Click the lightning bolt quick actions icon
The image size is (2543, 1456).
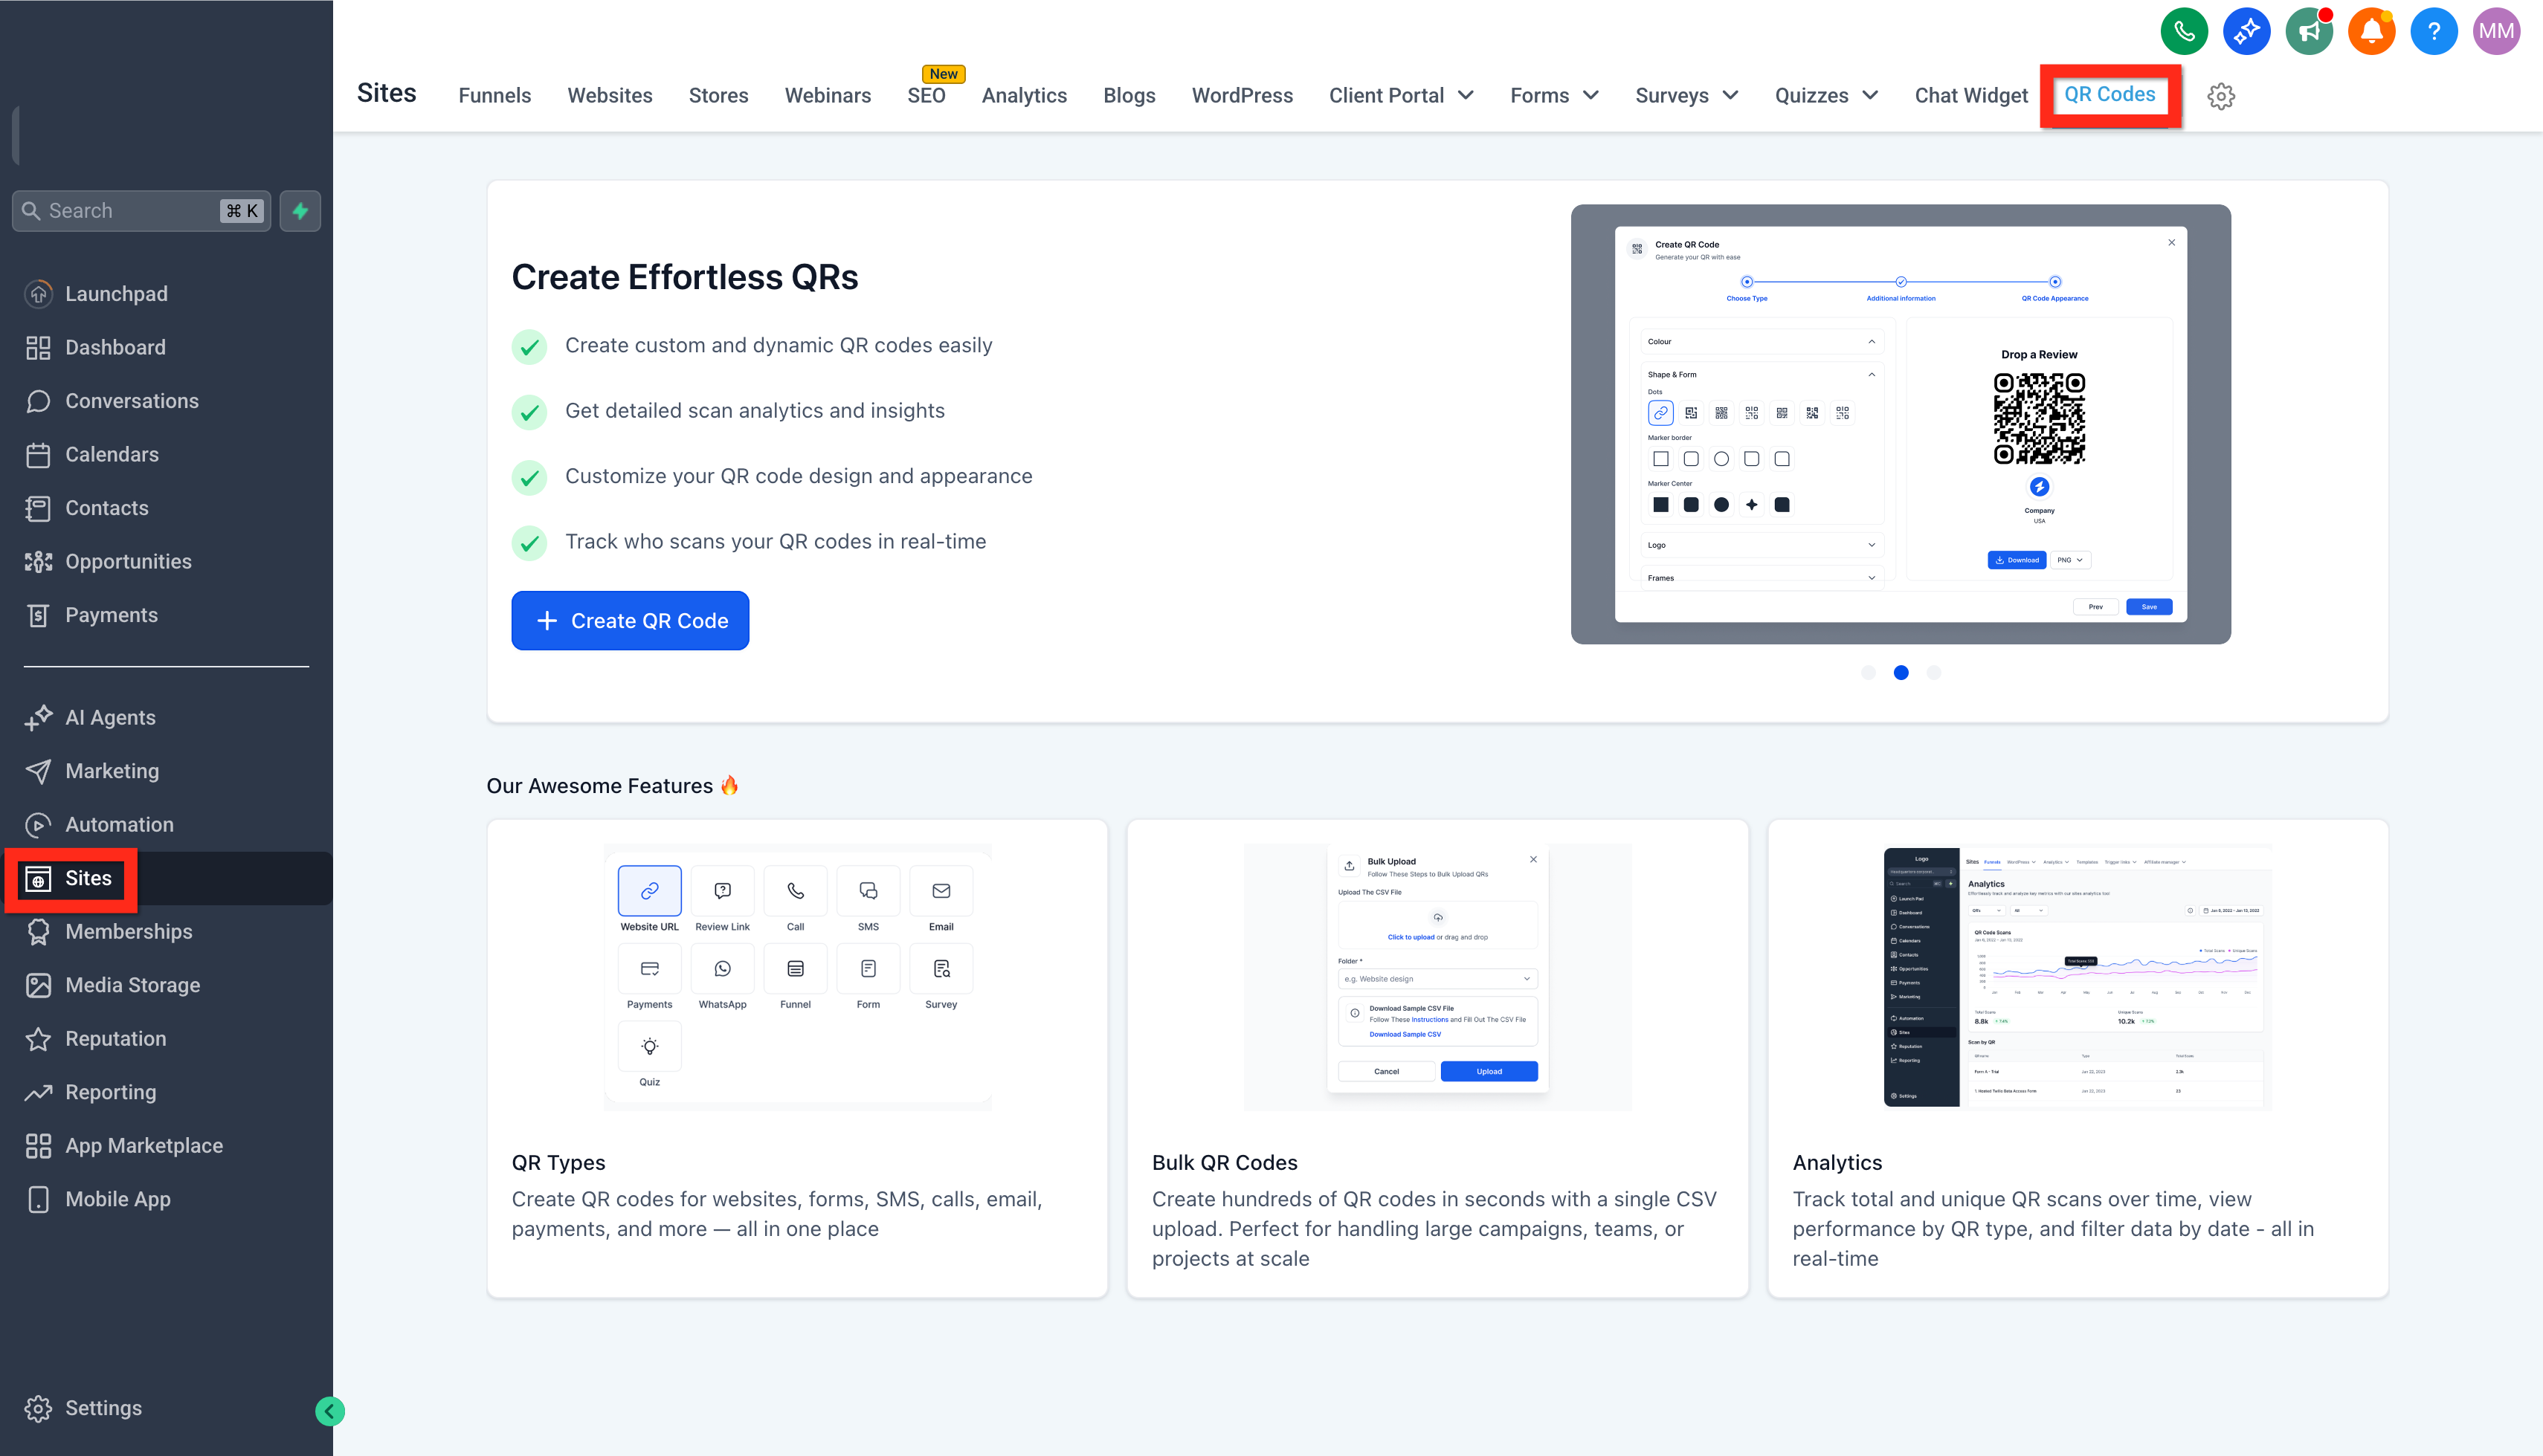pyautogui.click(x=300, y=211)
